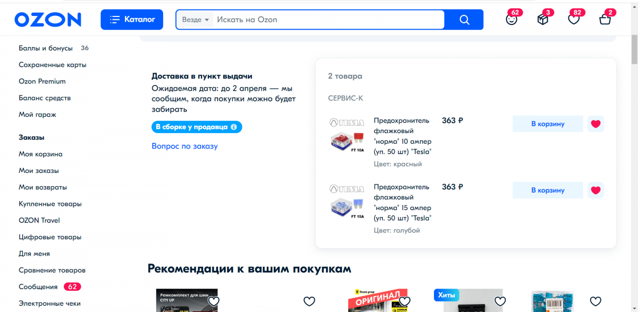Click the СЕРВИС-К seller name
The image size is (638, 312).
click(346, 98)
